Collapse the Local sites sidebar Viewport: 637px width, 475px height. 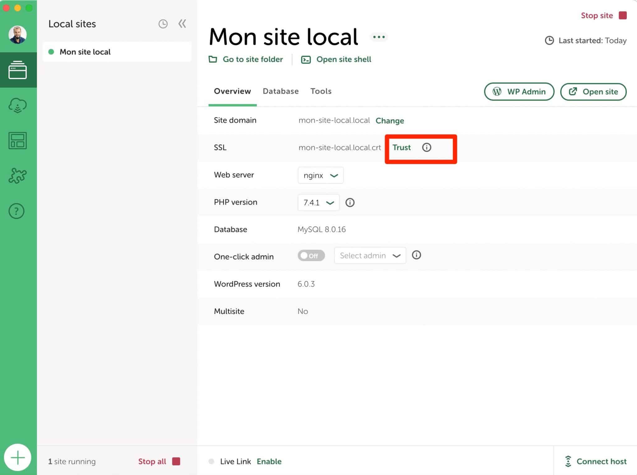coord(182,24)
